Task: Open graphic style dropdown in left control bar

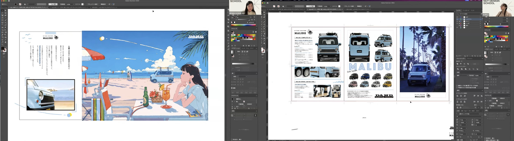Action: [x=84, y=4]
